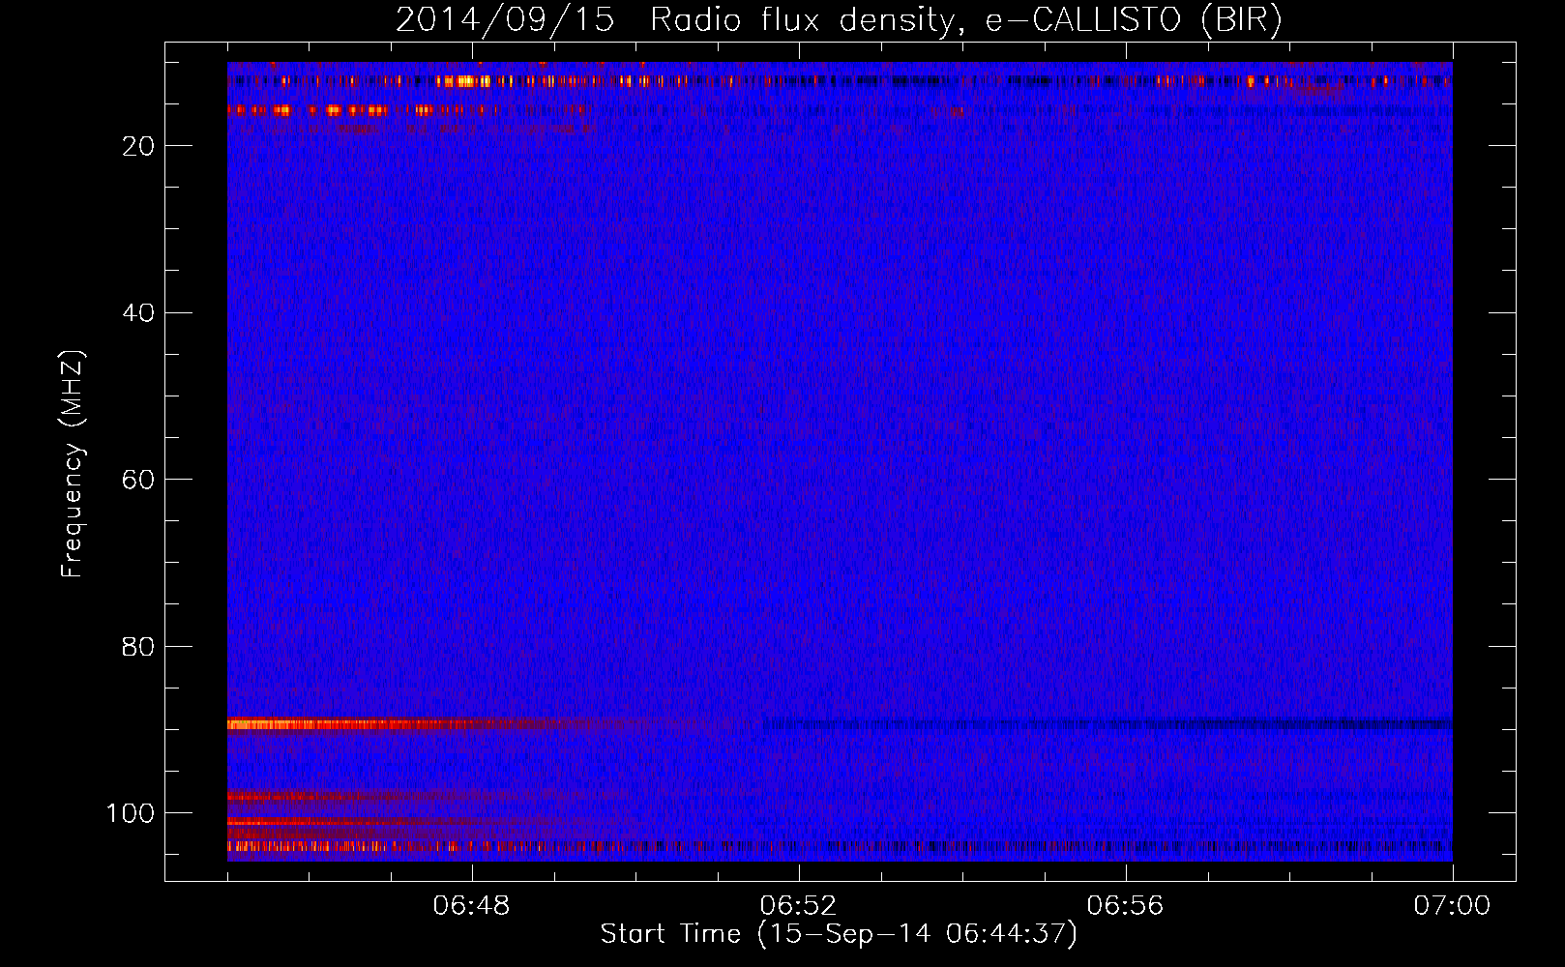Click the '60' frequency tick label
The height and width of the screenshot is (967, 1565).
[138, 480]
